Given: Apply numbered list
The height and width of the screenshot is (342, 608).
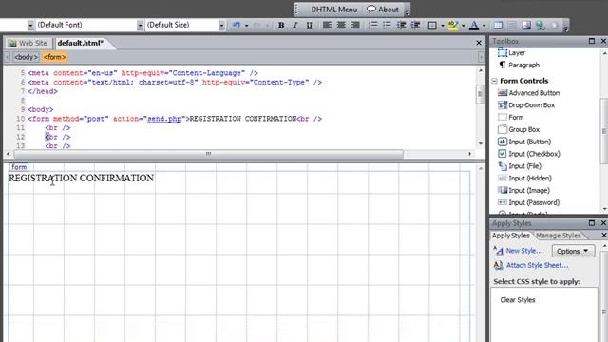Looking at the screenshot, I should (372, 26).
